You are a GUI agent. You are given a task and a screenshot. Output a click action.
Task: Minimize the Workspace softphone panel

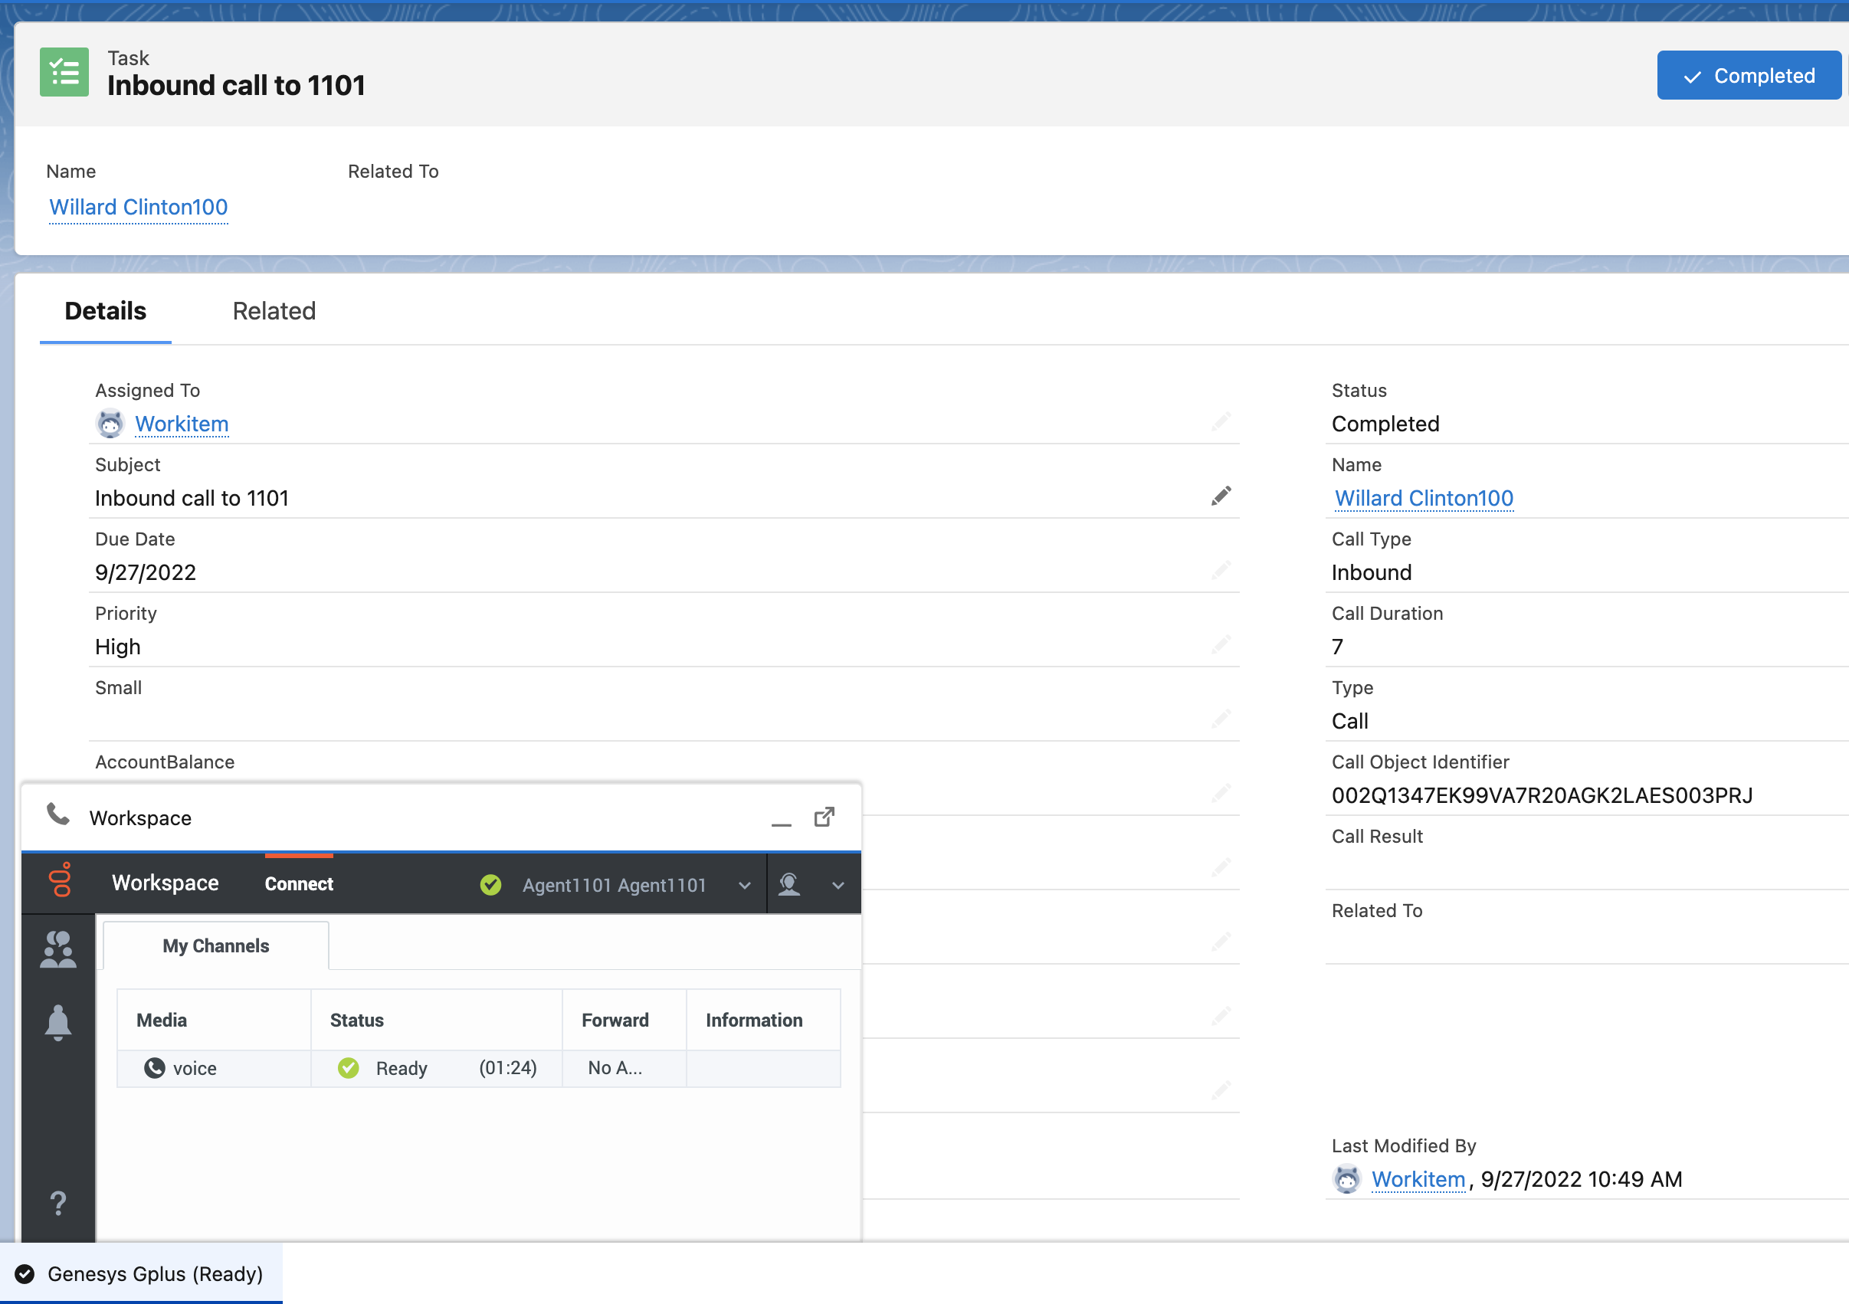[781, 823]
